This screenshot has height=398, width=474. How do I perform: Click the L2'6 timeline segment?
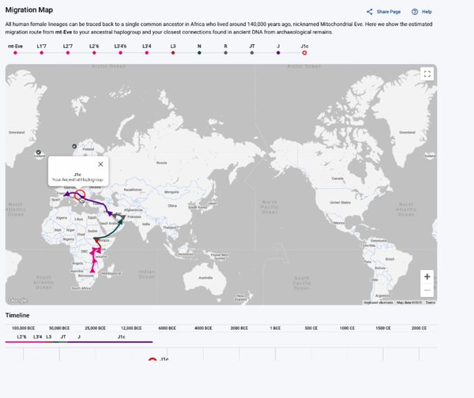(21, 337)
